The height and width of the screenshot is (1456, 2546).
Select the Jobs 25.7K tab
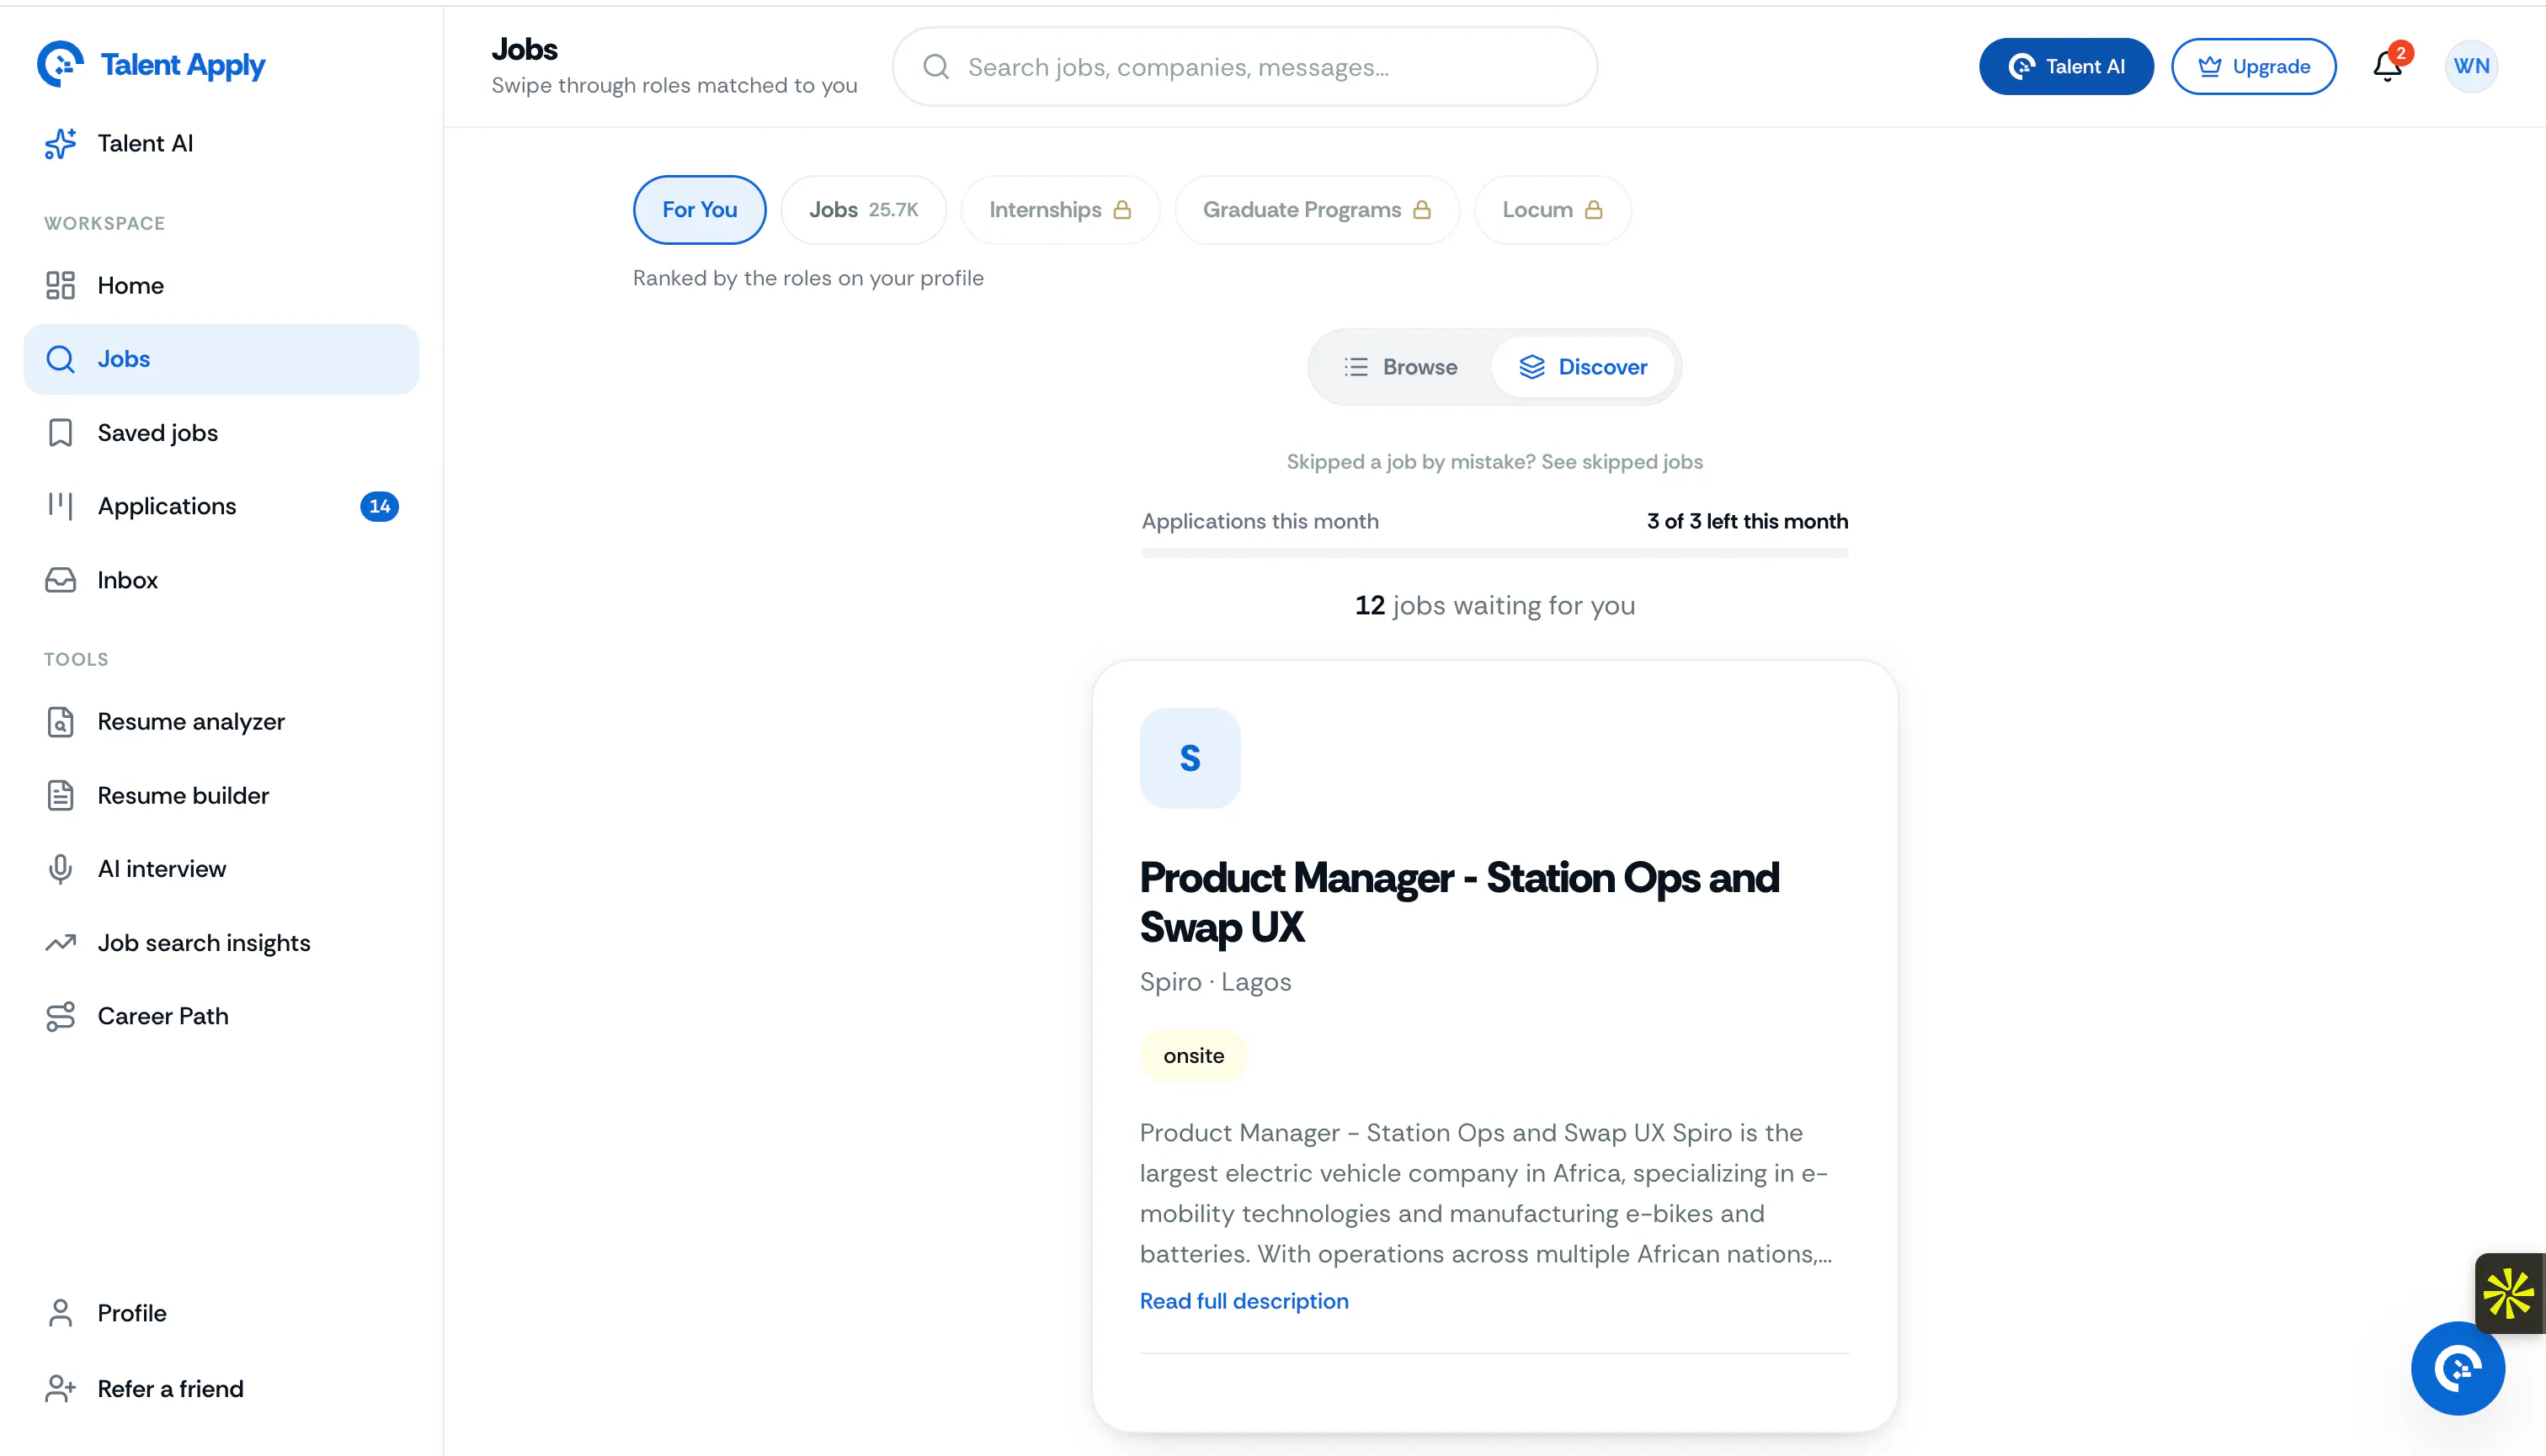tap(863, 210)
